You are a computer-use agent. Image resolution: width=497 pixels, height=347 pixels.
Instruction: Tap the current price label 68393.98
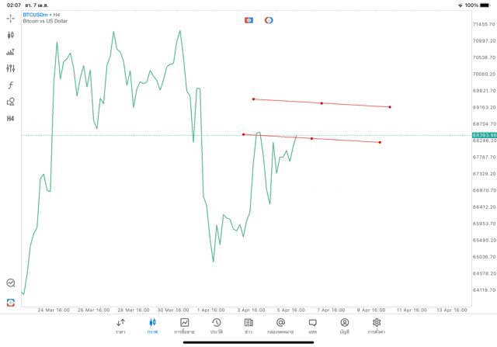483,135
